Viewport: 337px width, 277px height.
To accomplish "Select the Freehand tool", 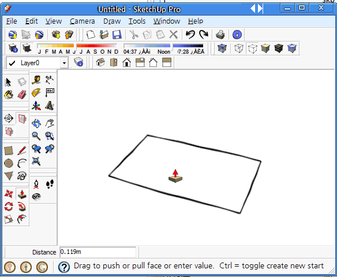I will pos(22,176).
